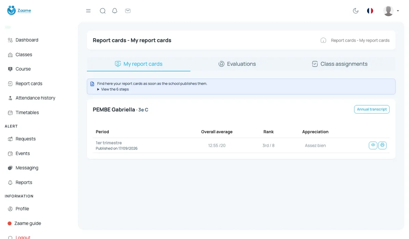This screenshot has width=409, height=239.
Task: Open Course in sidebar
Action: pos(19,69)
